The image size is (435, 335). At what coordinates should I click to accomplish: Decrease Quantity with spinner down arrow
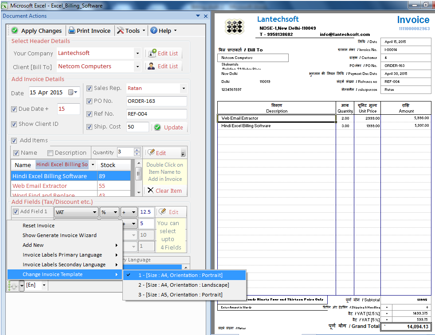137,154
